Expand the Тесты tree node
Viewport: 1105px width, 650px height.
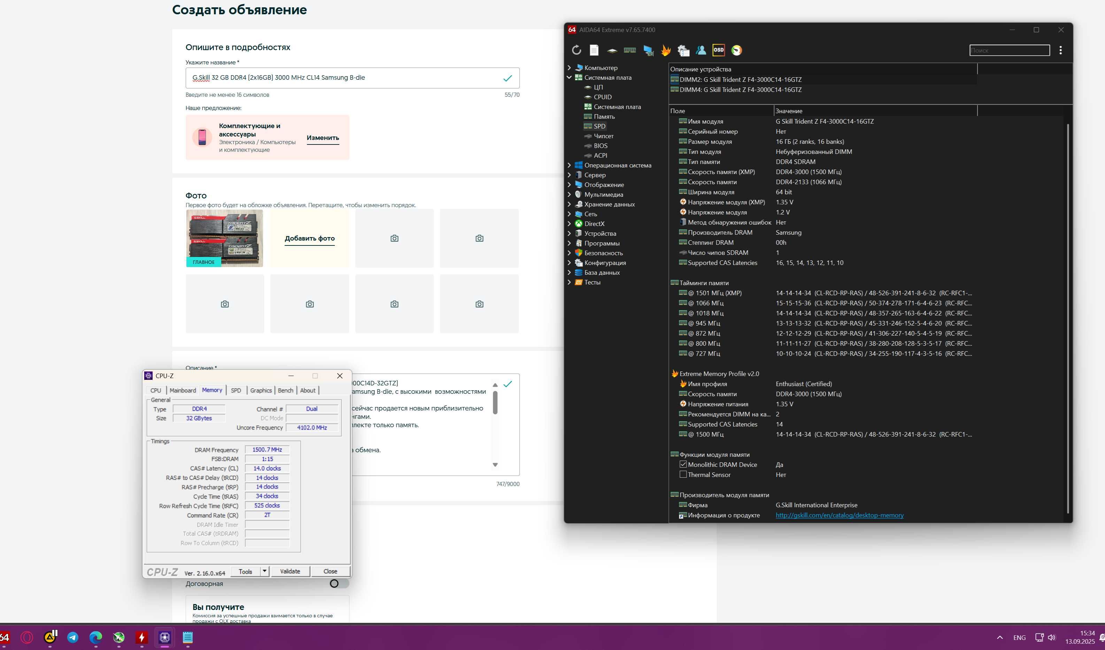[569, 282]
